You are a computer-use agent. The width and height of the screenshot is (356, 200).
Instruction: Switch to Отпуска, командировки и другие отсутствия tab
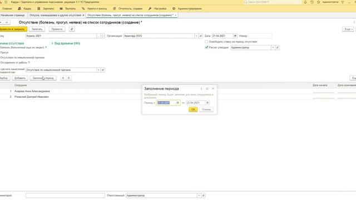tap(55, 15)
